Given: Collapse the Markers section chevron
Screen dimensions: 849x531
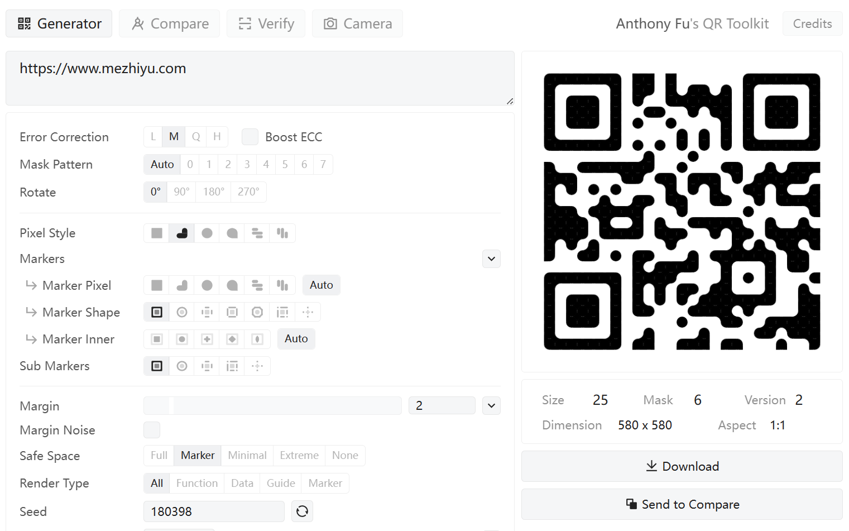Looking at the screenshot, I should pyautogui.click(x=491, y=259).
